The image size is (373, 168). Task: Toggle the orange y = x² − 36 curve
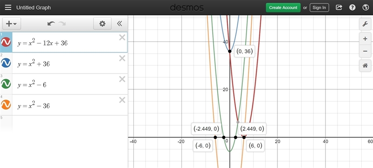click(x=6, y=105)
